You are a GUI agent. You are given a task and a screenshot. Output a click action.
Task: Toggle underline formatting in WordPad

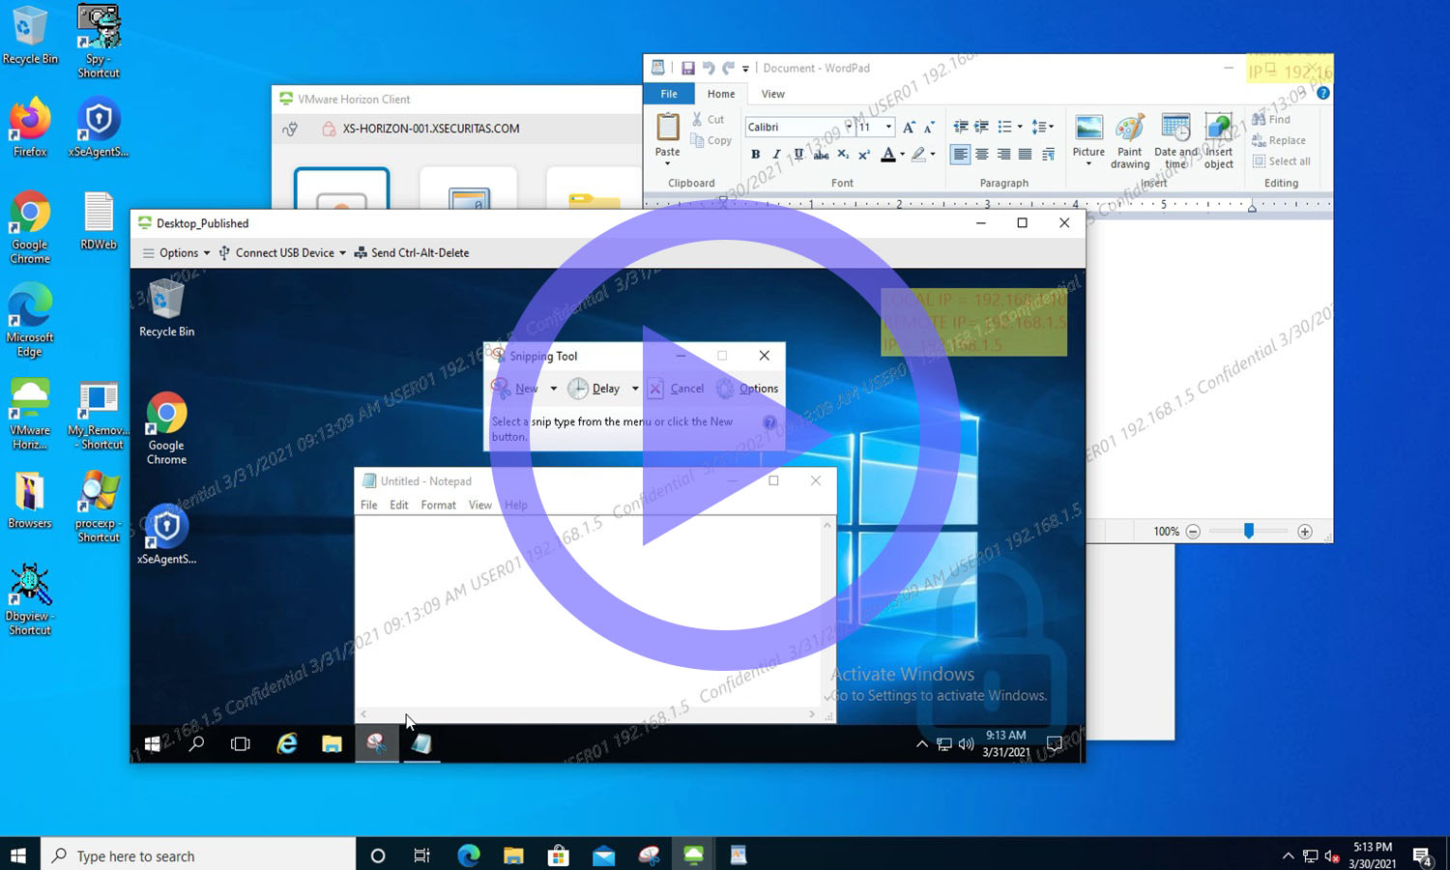point(798,155)
